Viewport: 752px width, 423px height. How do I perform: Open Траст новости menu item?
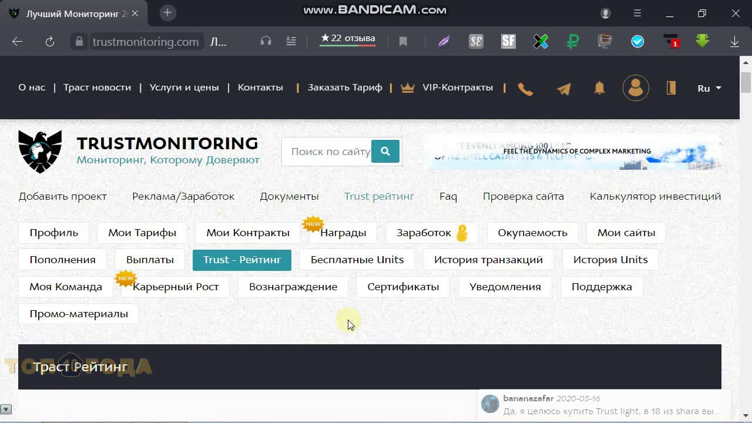tap(97, 87)
